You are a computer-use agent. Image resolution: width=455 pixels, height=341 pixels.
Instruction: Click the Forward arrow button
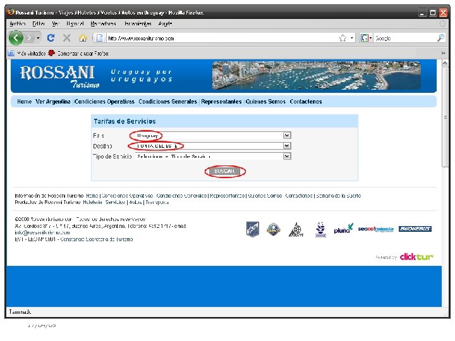click(29, 38)
